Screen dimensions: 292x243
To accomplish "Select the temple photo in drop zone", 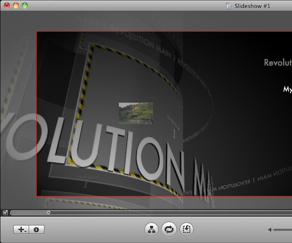I will (x=136, y=113).
